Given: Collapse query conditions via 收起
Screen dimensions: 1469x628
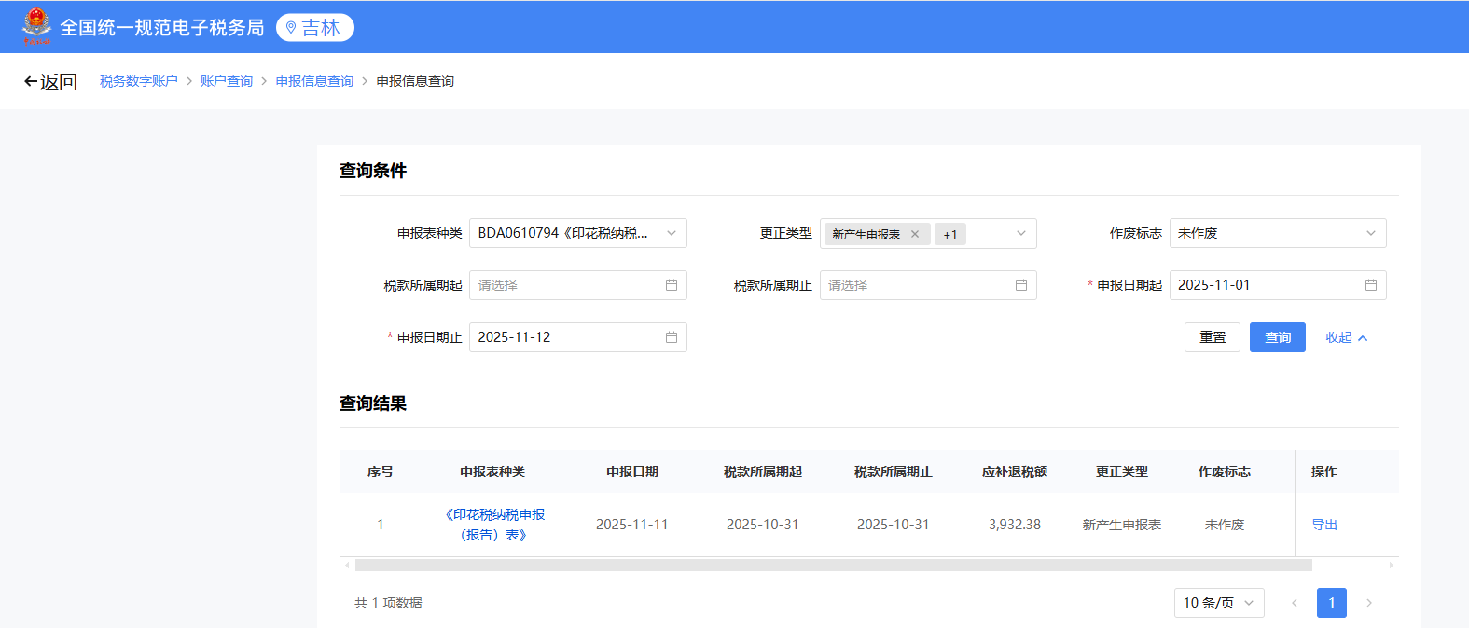Looking at the screenshot, I should (x=1346, y=337).
